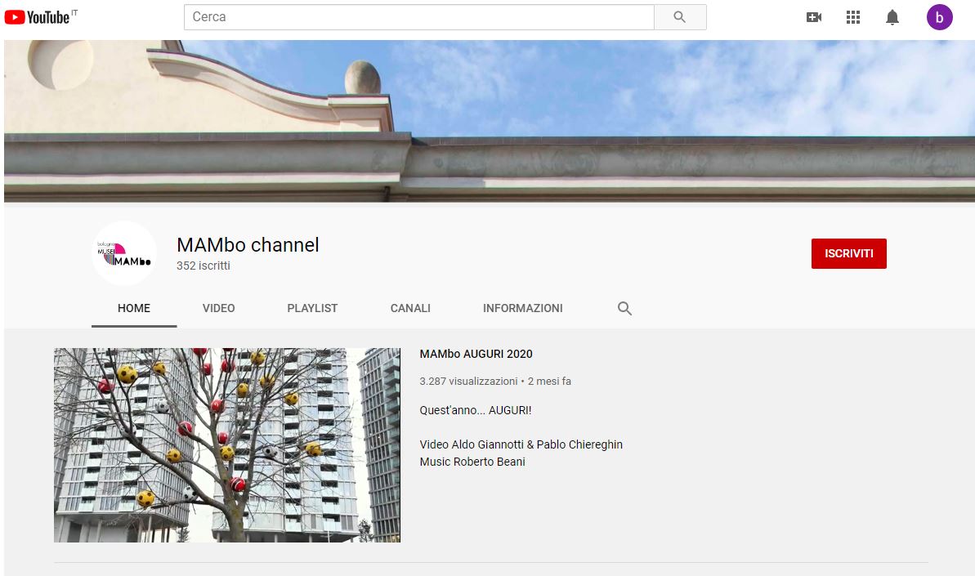Screen dimensions: 975x576
Task: Open the purple account avatar menu
Action: click(x=939, y=17)
